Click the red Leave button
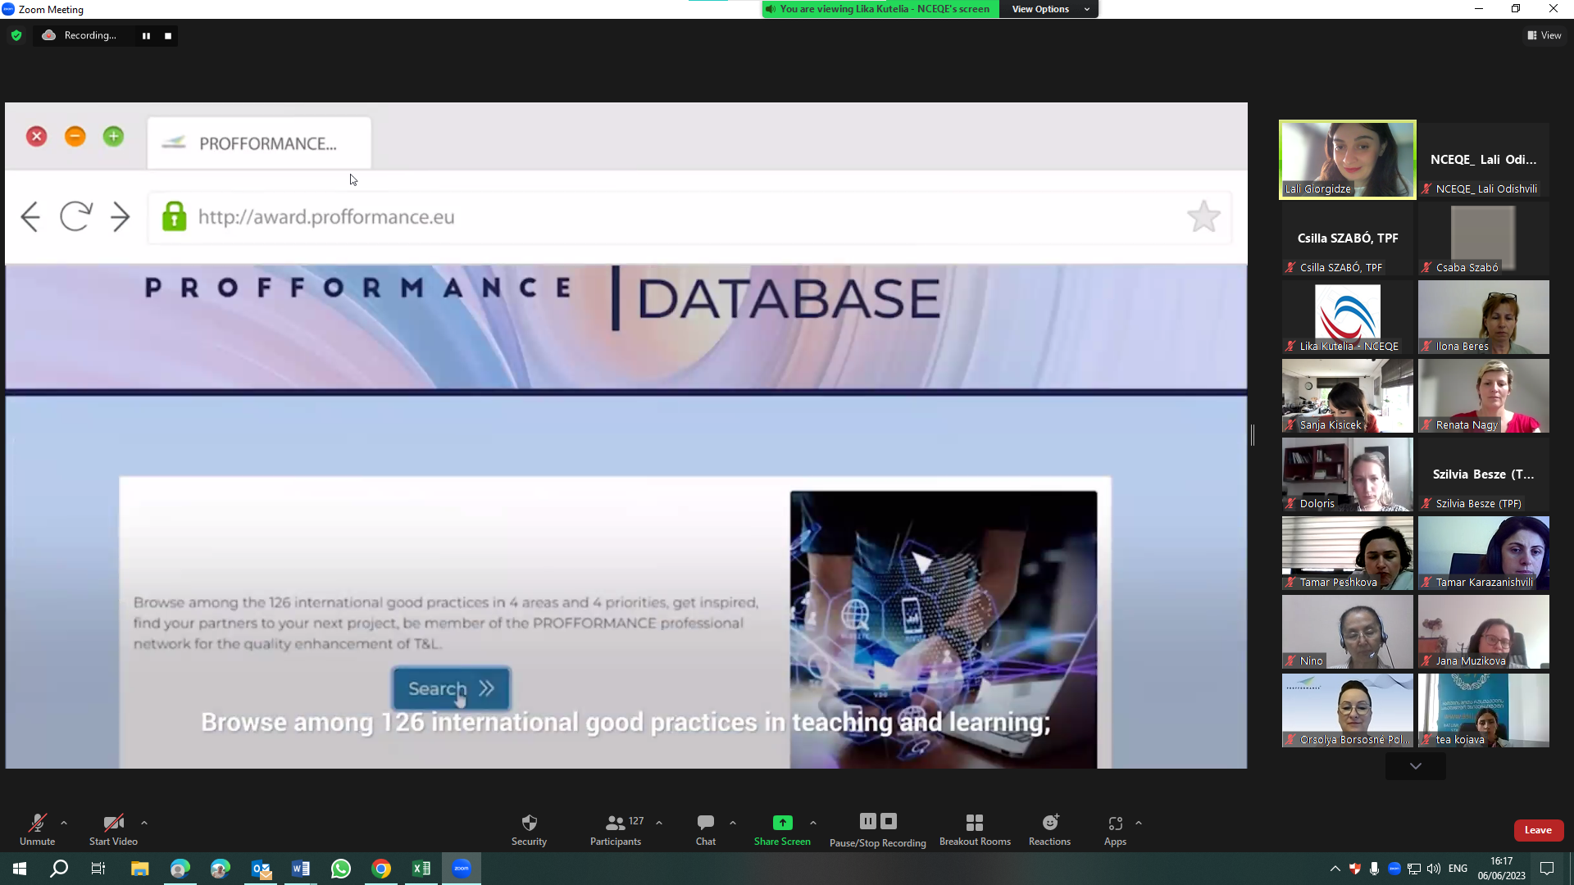This screenshot has width=1574, height=885. point(1538,830)
